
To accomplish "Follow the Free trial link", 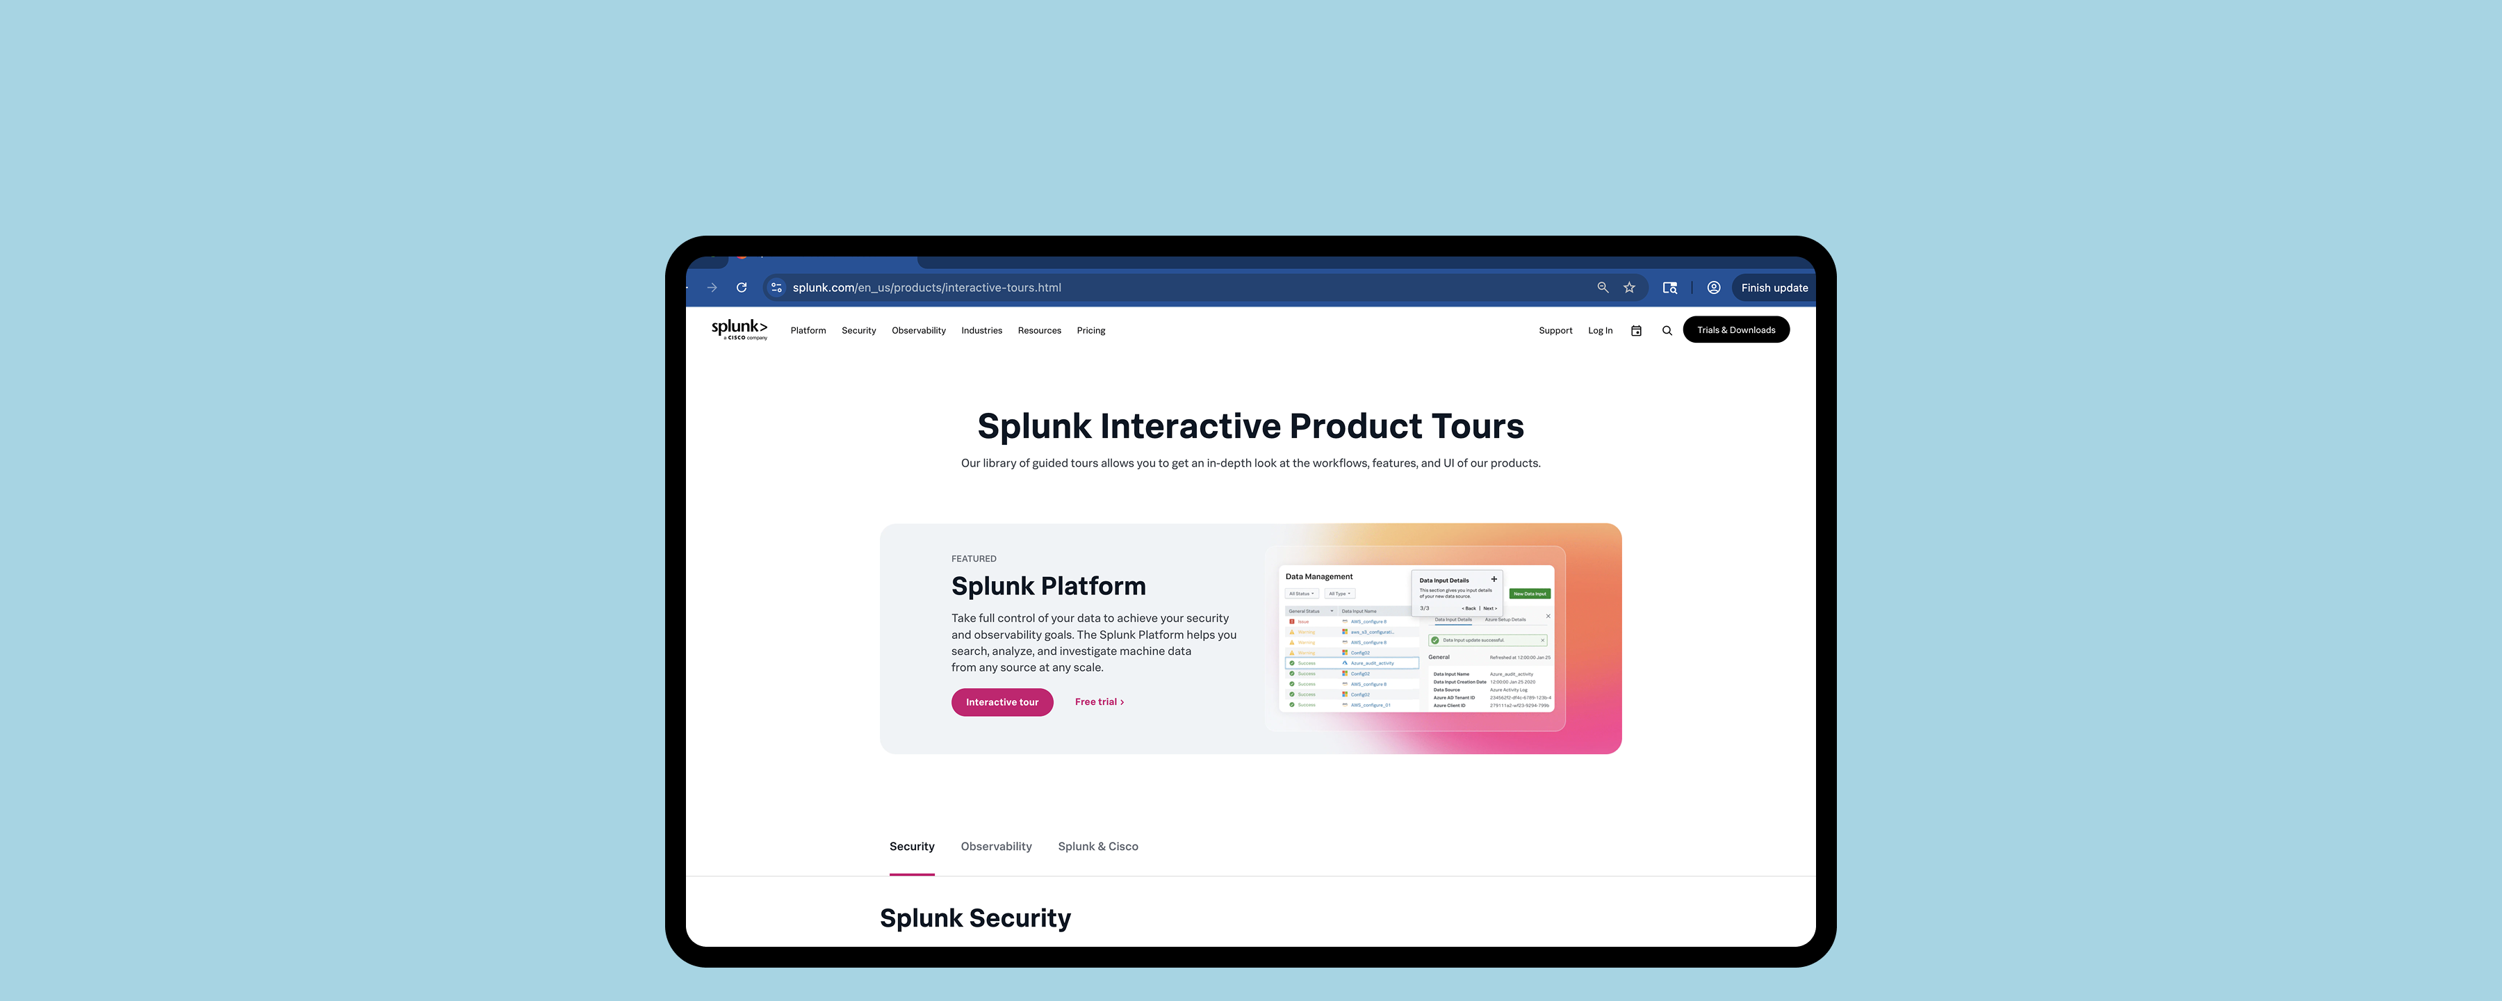I will (x=1099, y=701).
